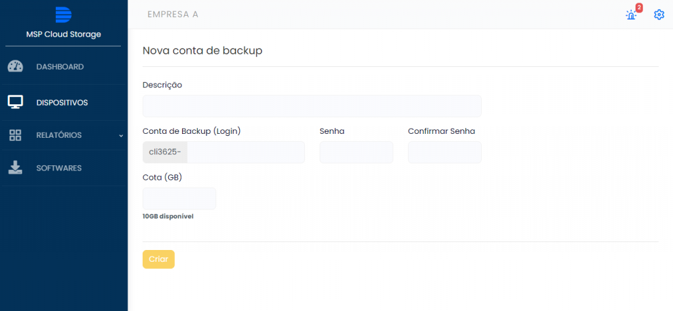Select the Dispositivos menu item
Screen dimensions: 673x311
click(x=62, y=103)
